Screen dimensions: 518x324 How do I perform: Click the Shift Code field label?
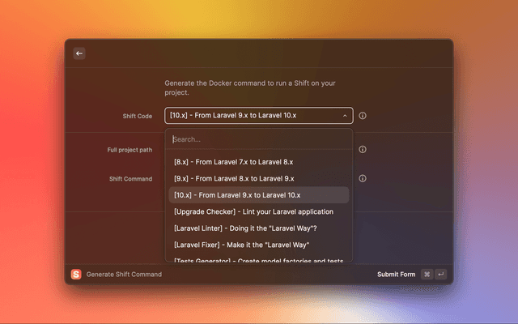point(132,116)
